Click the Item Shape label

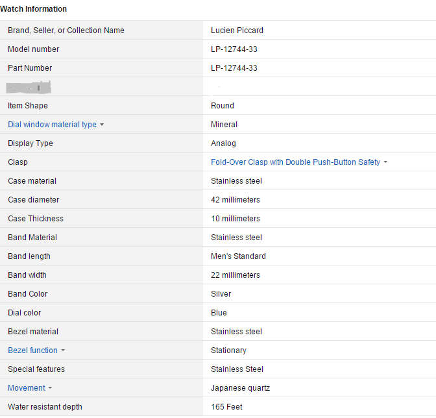click(x=28, y=106)
